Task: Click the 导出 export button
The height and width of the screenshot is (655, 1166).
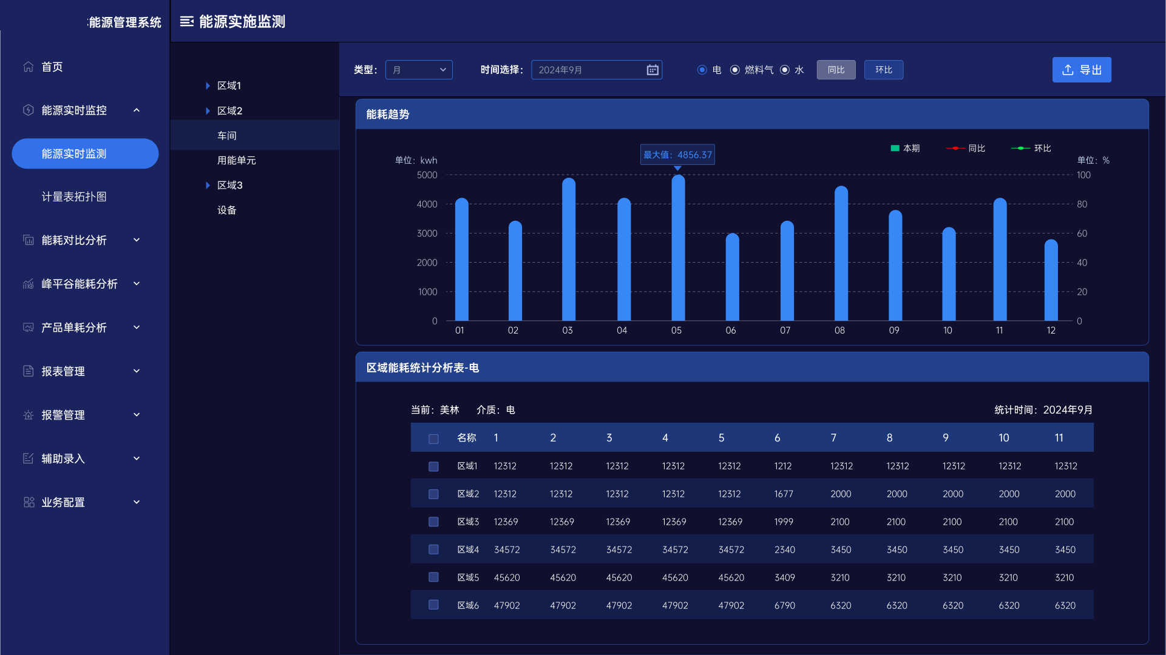Action: pyautogui.click(x=1082, y=70)
